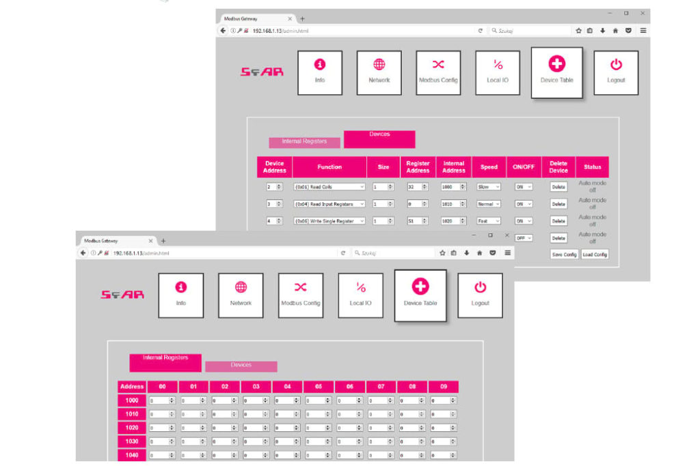Open the ON/OFF dropdown showing OFF

point(524,238)
